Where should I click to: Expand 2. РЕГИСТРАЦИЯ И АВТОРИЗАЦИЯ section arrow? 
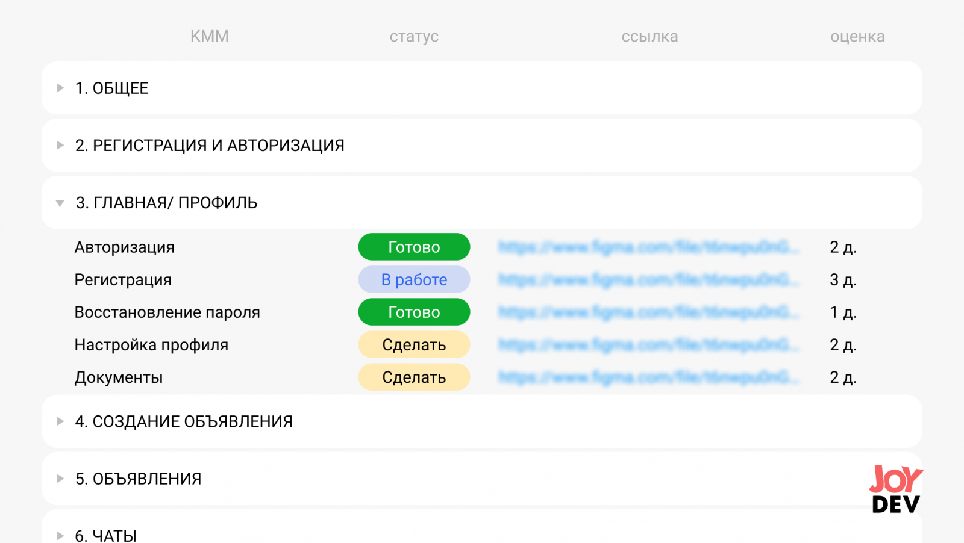click(60, 145)
